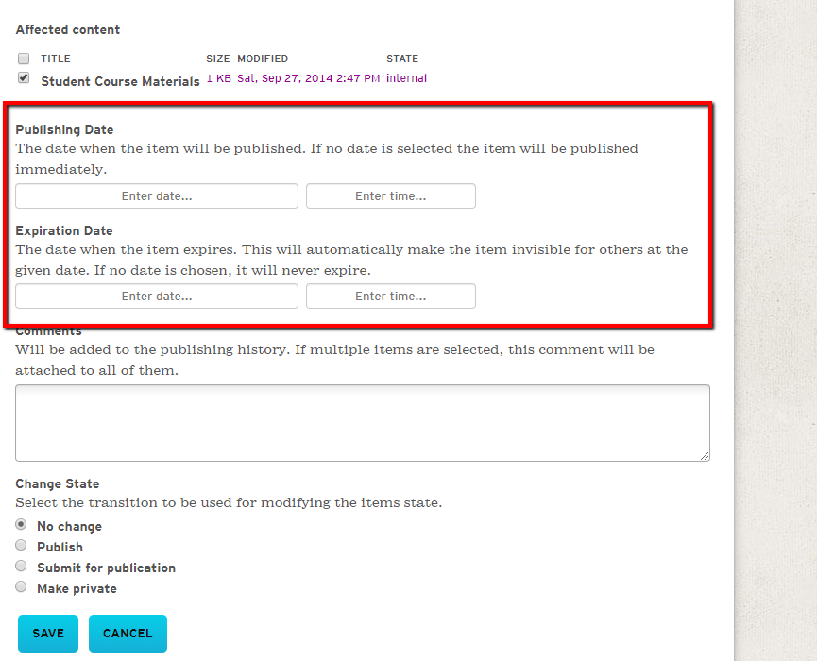817x661 pixels.
Task: Click the SIZE column header
Action: 218,59
